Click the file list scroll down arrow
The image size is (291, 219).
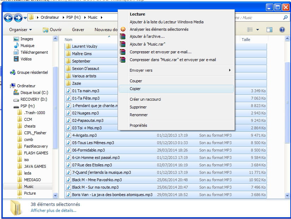pyautogui.click(x=287, y=195)
